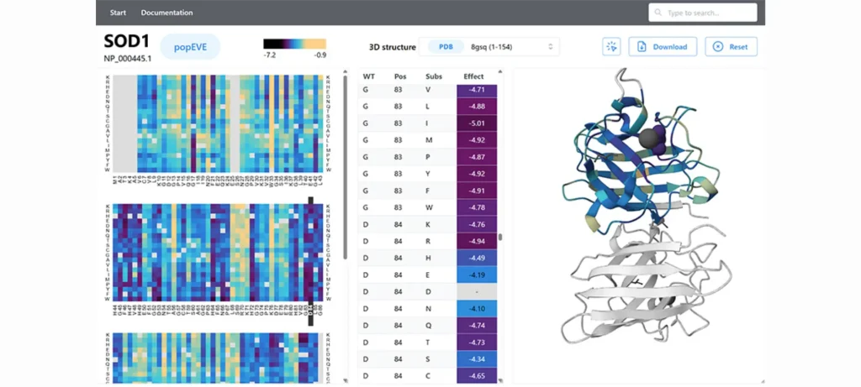Reset the view with Reset button
The width and height of the screenshot is (861, 387).
(731, 47)
